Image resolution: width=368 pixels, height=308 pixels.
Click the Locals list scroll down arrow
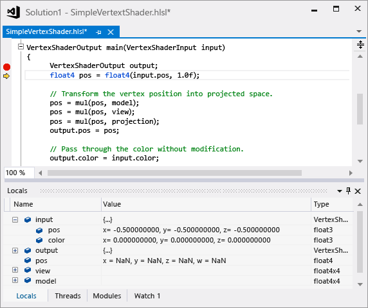pos(360,284)
